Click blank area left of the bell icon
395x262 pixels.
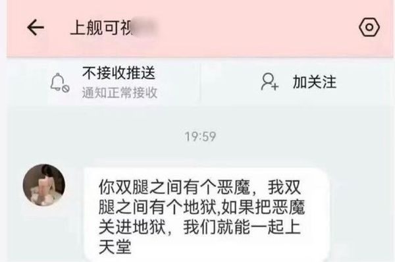pyautogui.click(x=28, y=82)
